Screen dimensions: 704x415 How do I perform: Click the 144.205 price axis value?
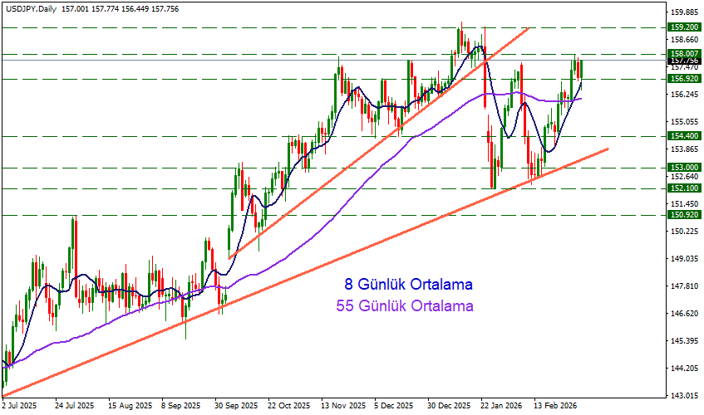(x=682, y=368)
